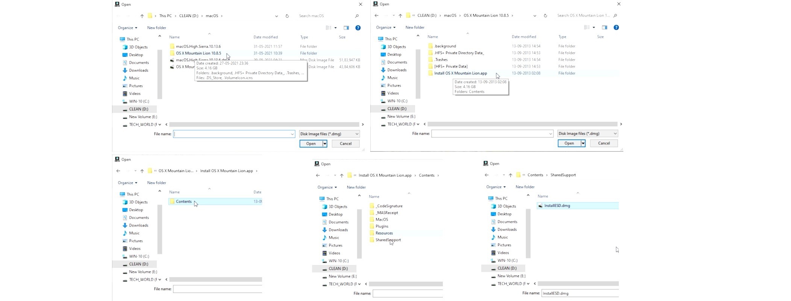Expand the view options arrow in the macOS folder dialog
The image size is (791, 301).
click(335, 28)
